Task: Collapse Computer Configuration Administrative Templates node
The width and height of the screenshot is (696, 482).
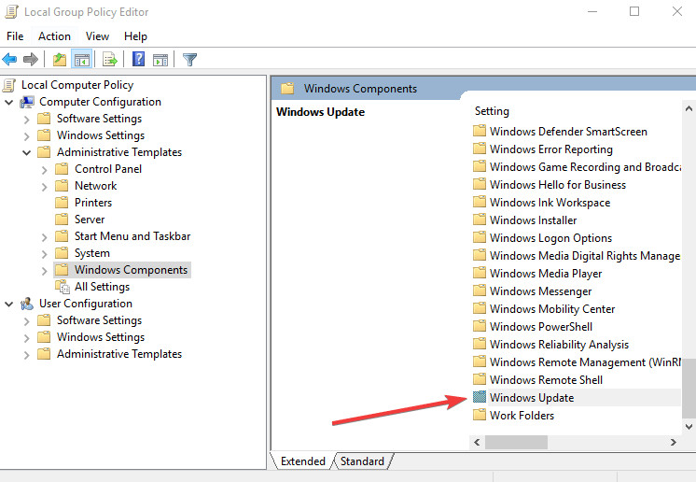Action: coord(27,153)
